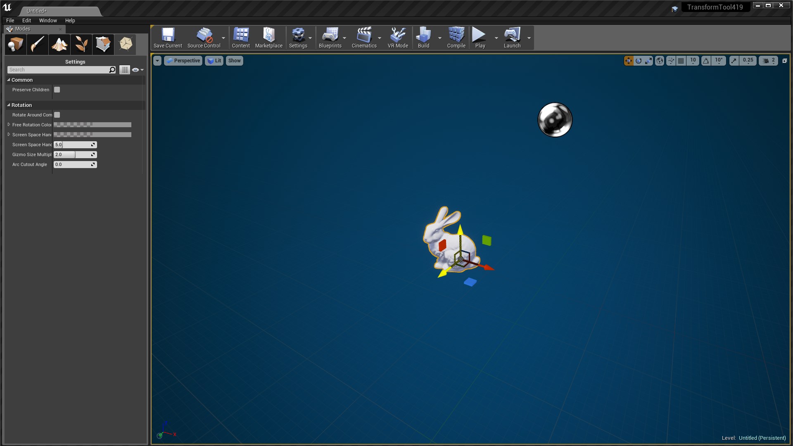Toggle world/local coordinate globe icon
The width and height of the screenshot is (793, 446).
660,61
